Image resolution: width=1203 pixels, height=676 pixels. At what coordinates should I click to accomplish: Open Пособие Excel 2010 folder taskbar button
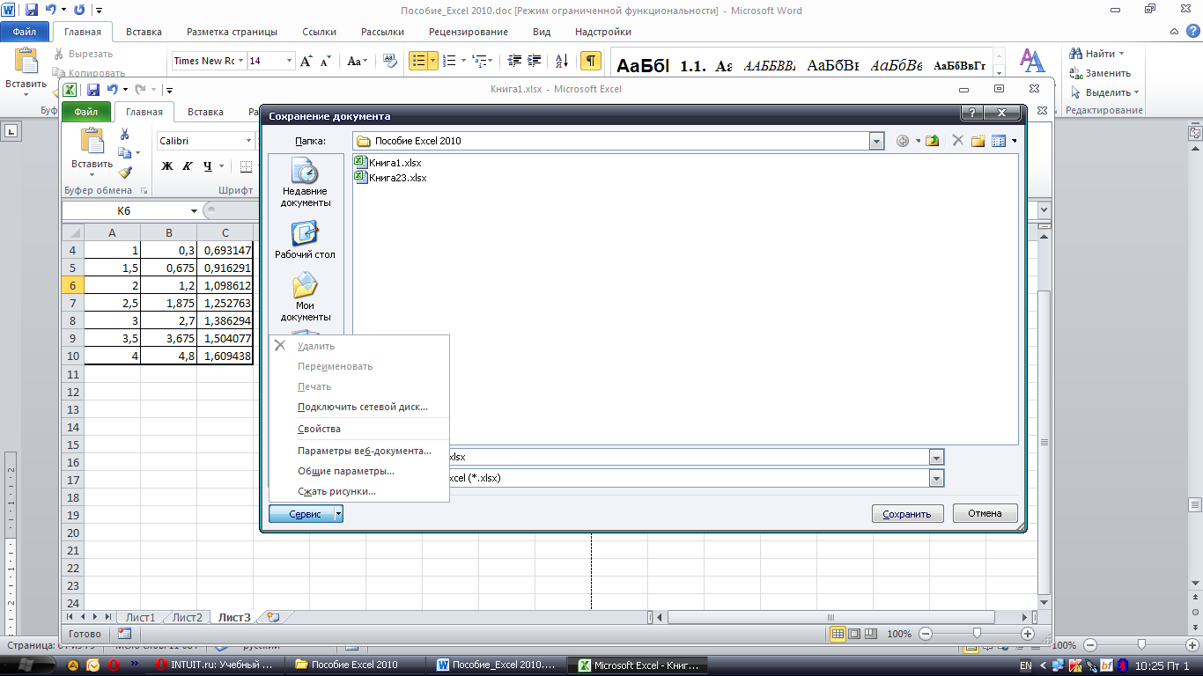coord(356,665)
